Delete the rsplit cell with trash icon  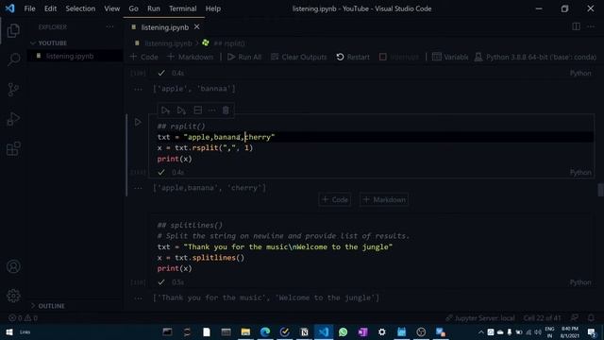(x=226, y=110)
